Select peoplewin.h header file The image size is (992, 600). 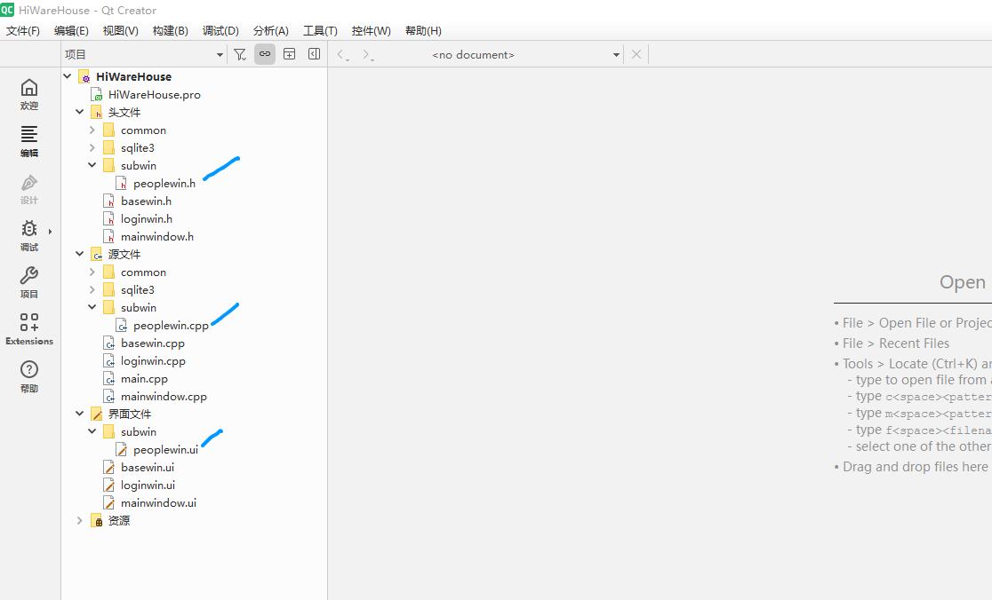pos(164,184)
